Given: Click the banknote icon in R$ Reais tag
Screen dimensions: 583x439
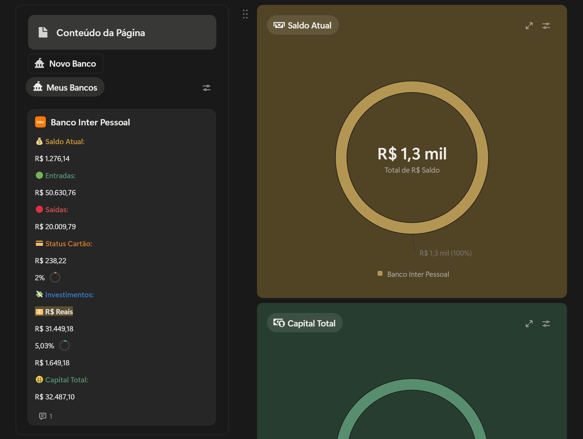Looking at the screenshot, I should point(39,312).
